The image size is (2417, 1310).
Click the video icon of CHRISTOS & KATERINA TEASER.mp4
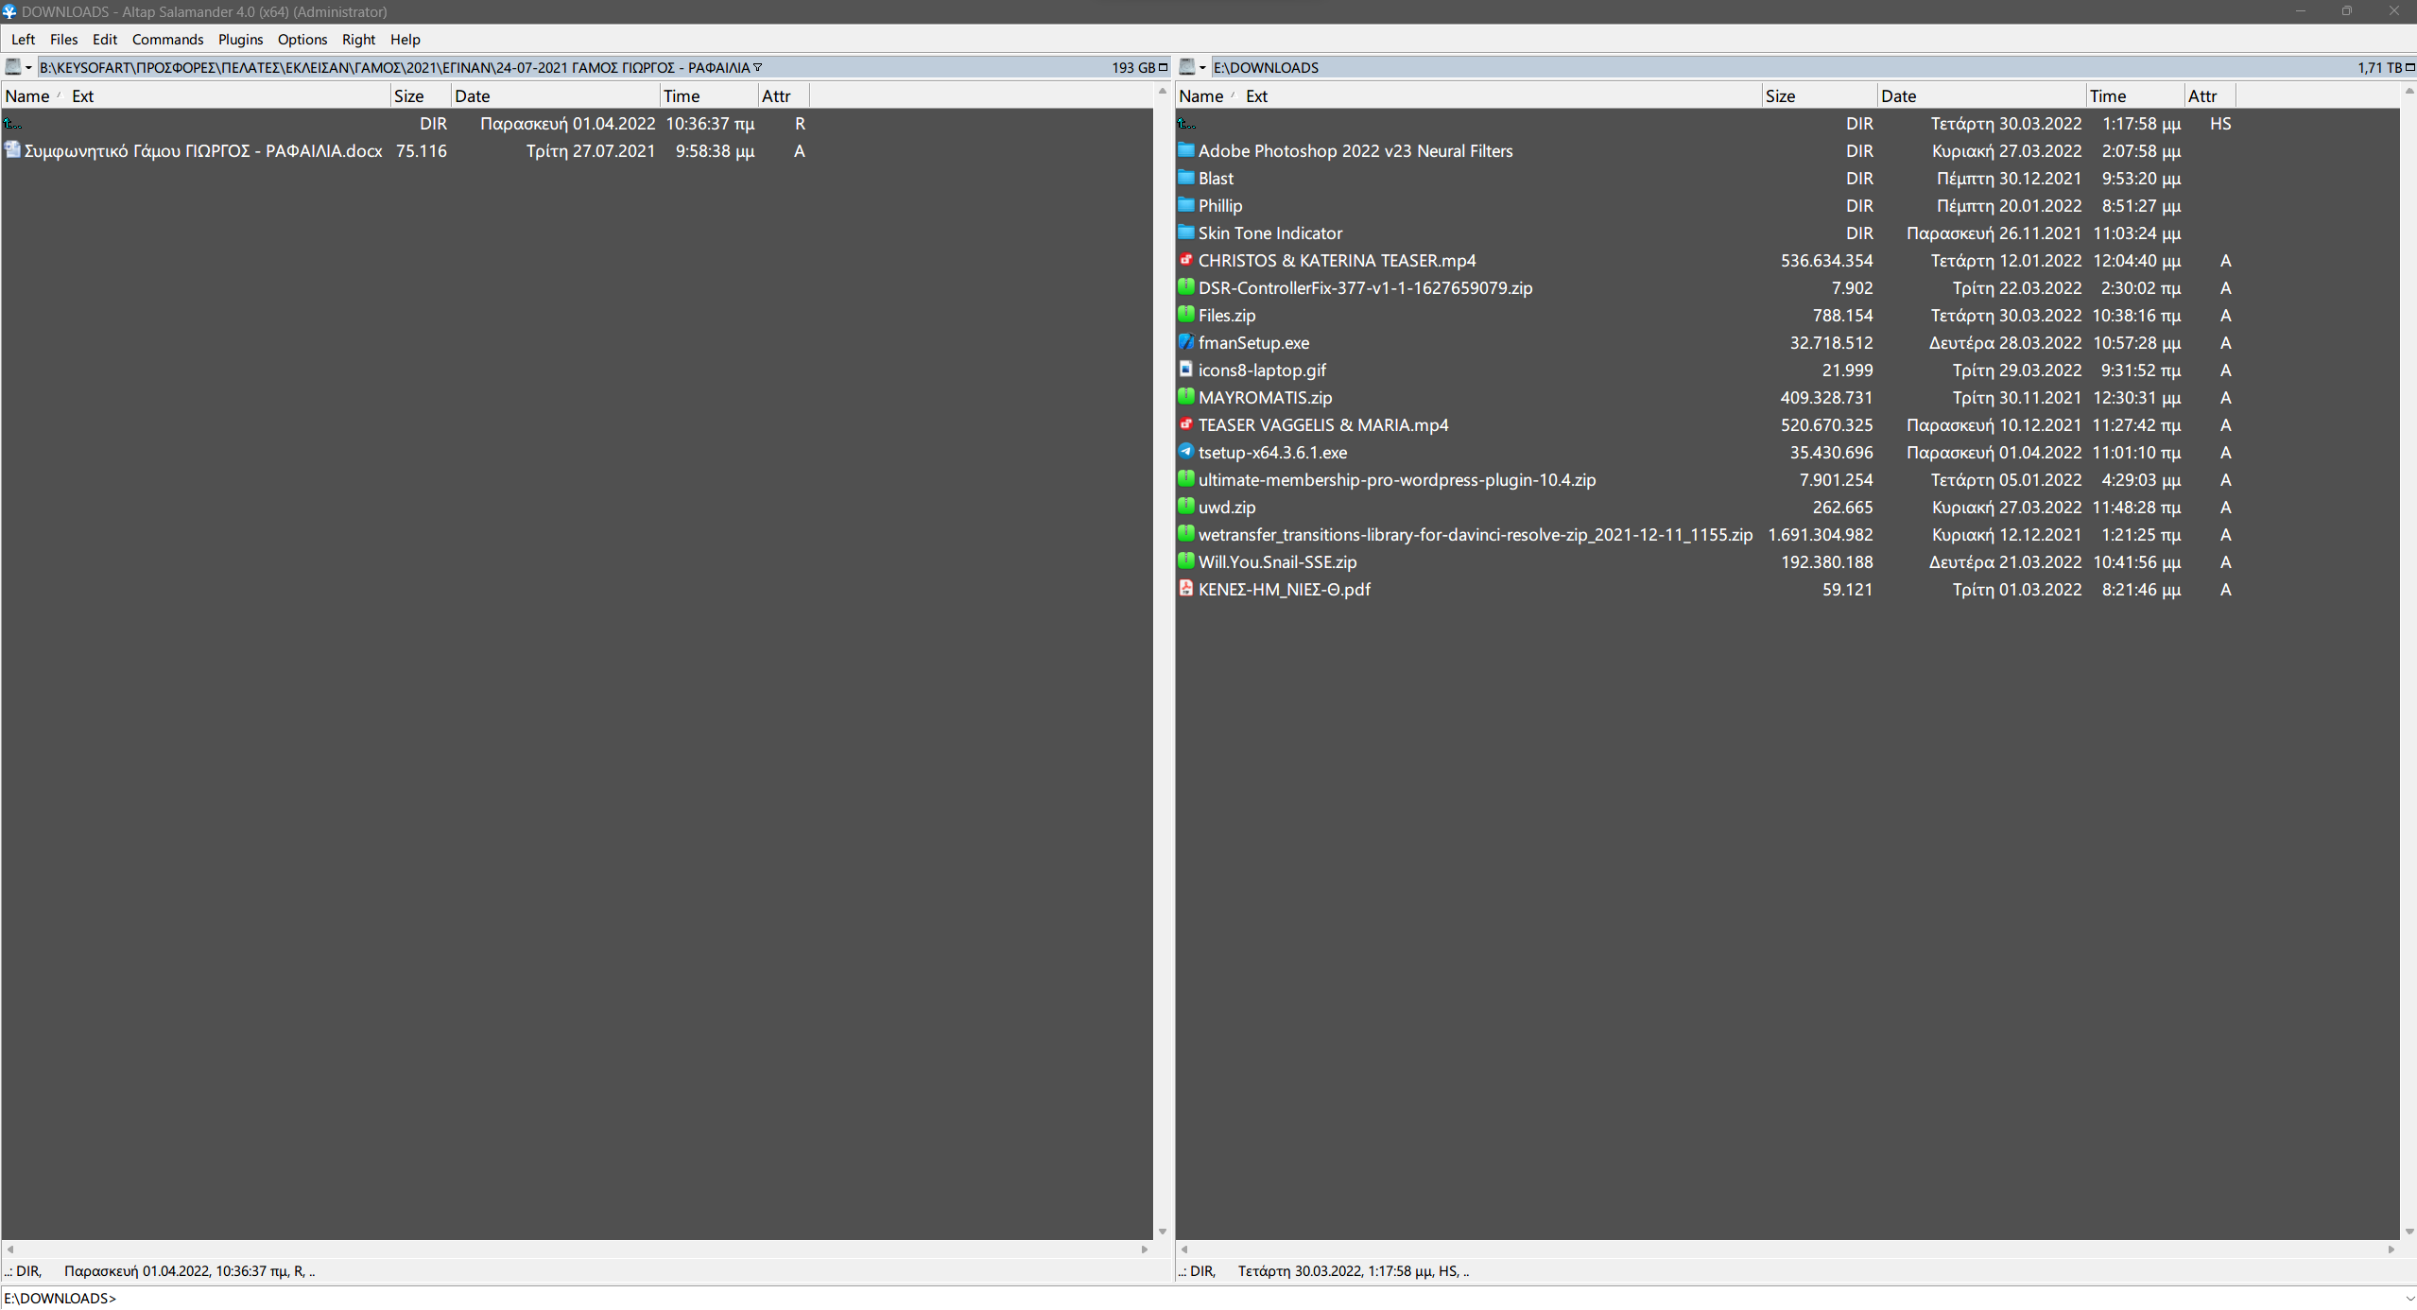(1185, 260)
